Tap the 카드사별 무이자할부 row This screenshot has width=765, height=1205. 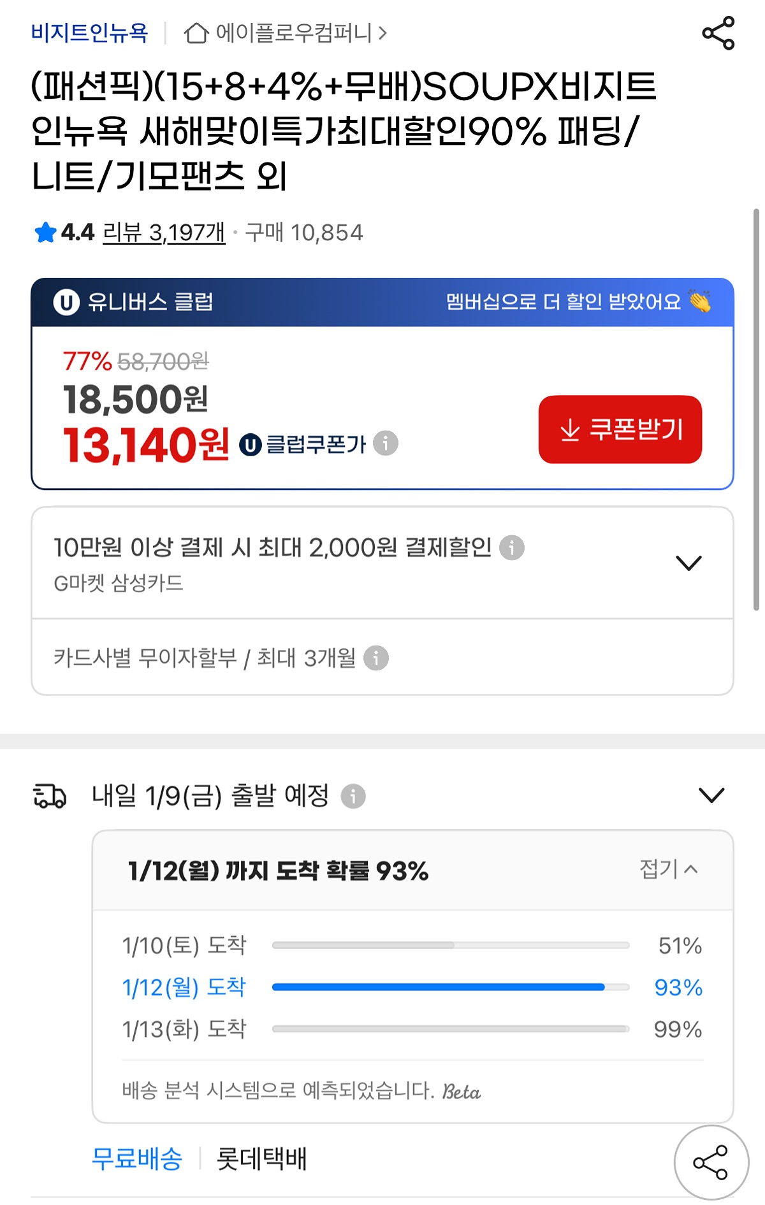click(205, 658)
